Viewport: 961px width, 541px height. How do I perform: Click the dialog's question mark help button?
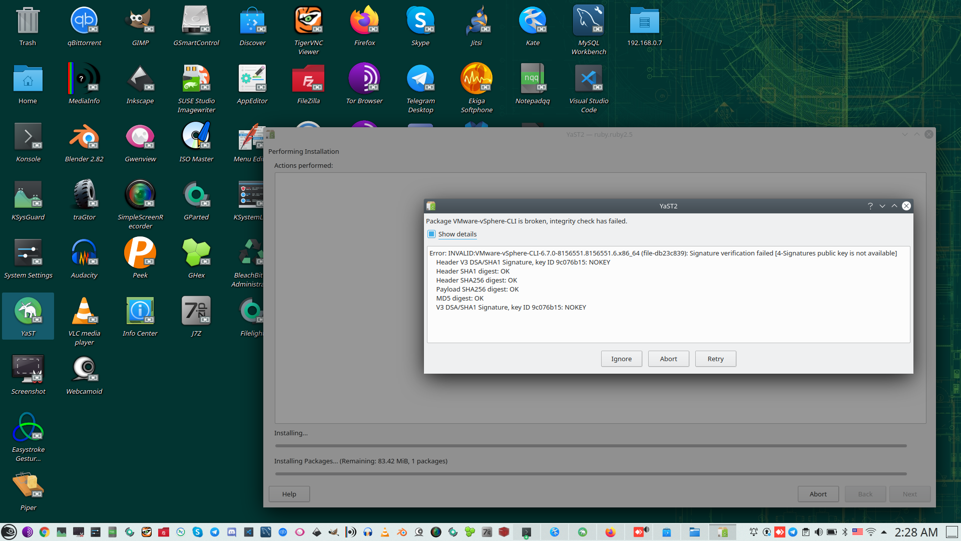coord(870,206)
